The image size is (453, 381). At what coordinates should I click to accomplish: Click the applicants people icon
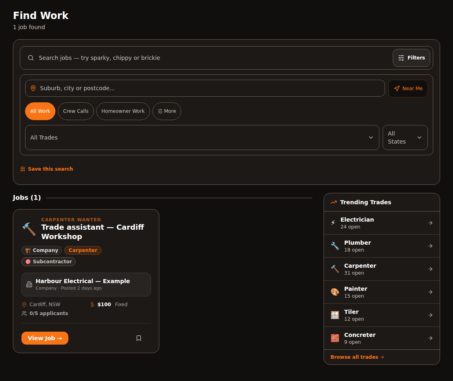(24, 313)
